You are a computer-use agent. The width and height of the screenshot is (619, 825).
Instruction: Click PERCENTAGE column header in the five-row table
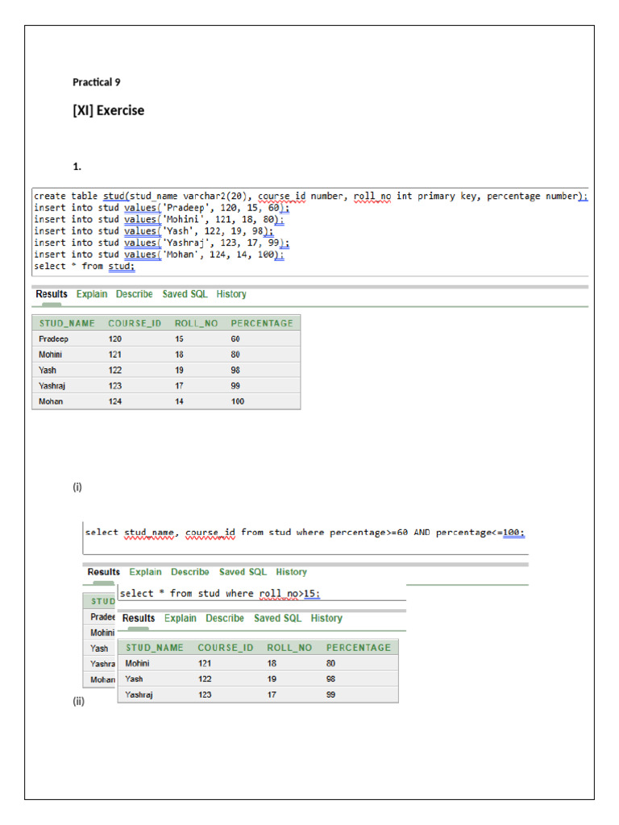(x=262, y=323)
